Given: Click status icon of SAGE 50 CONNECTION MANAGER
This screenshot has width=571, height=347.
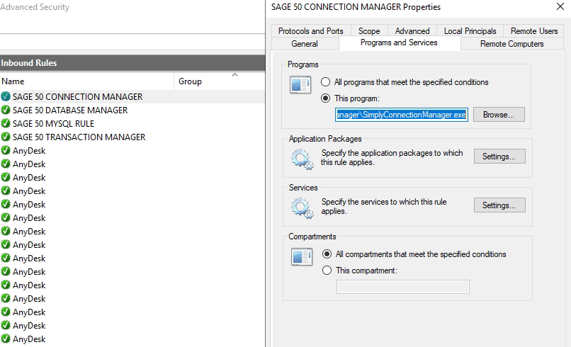Looking at the screenshot, I should coord(6,96).
